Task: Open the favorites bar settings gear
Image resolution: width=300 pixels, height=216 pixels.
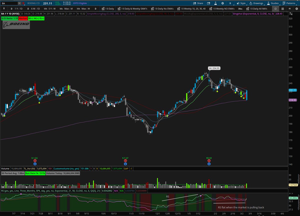Action: (296, 8)
